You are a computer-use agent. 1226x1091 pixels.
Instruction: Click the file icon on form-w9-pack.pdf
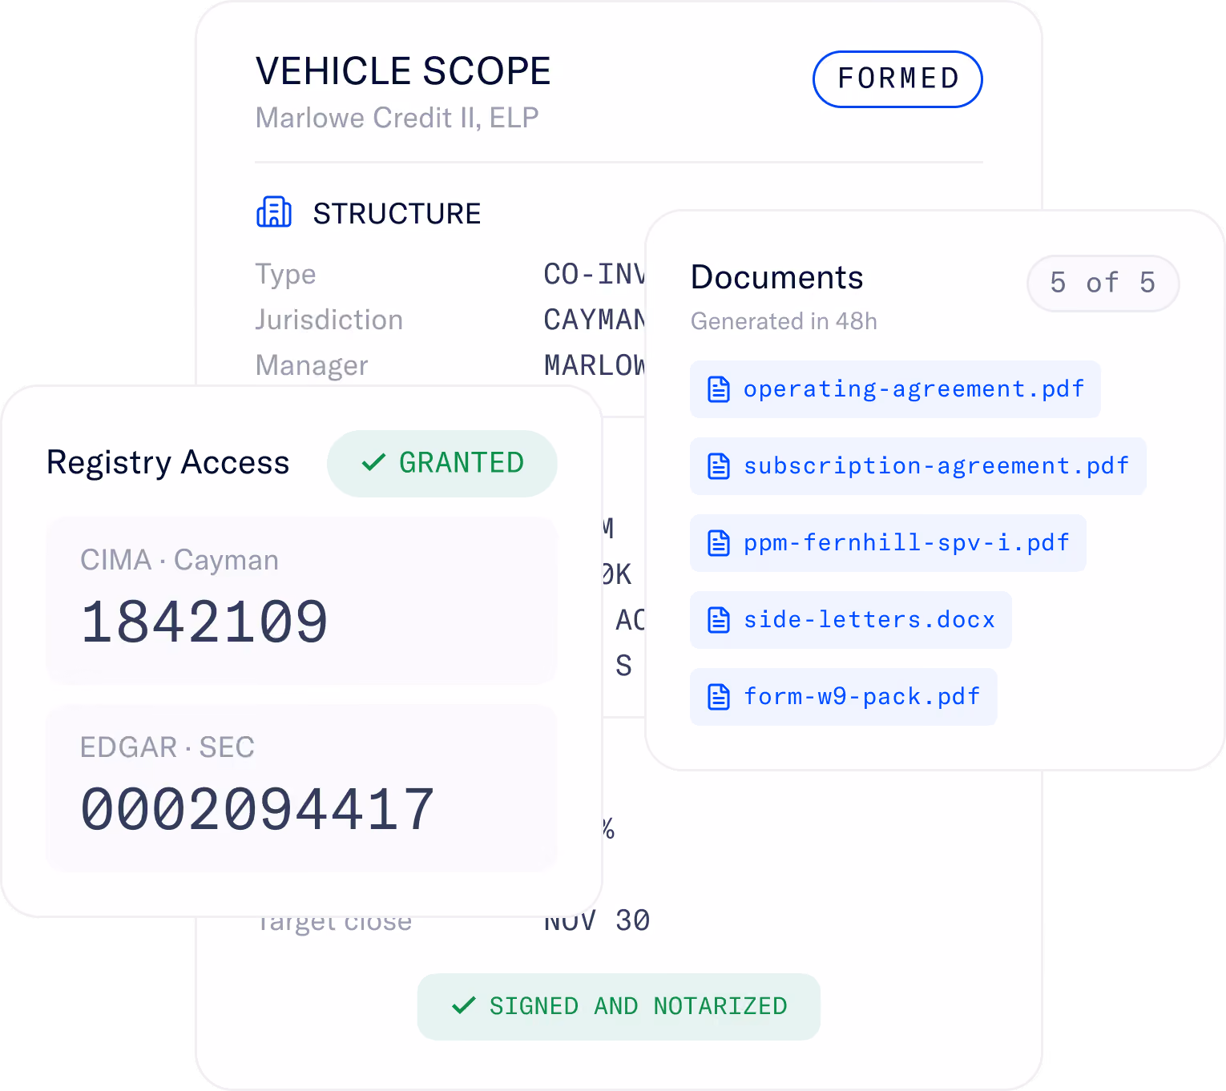click(x=719, y=697)
